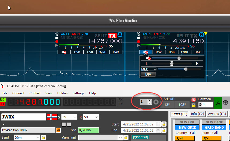Click the Norway flag icon
Screen dimensions: 230x141
pos(52,117)
